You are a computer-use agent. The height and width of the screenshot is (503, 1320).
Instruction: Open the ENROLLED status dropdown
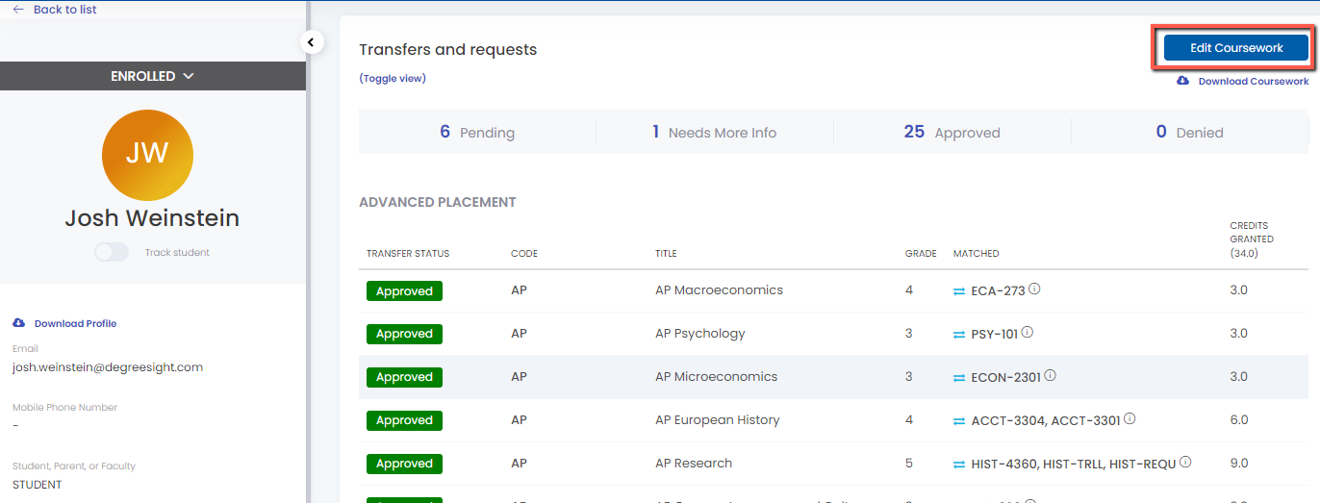click(x=153, y=76)
